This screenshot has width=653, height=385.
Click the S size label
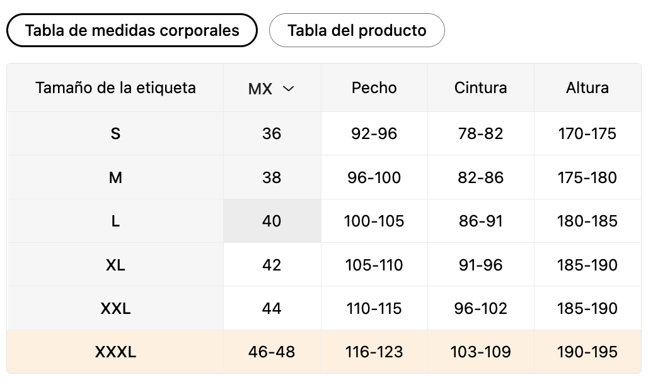(115, 133)
